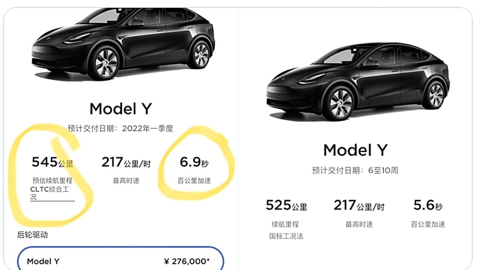Select the 后轮驱动 section label
480x270 pixels.
(32, 235)
